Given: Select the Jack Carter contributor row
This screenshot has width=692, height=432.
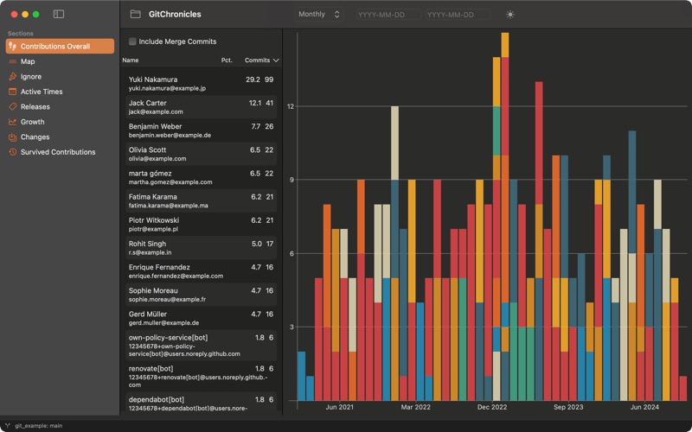Looking at the screenshot, I should [x=201, y=106].
